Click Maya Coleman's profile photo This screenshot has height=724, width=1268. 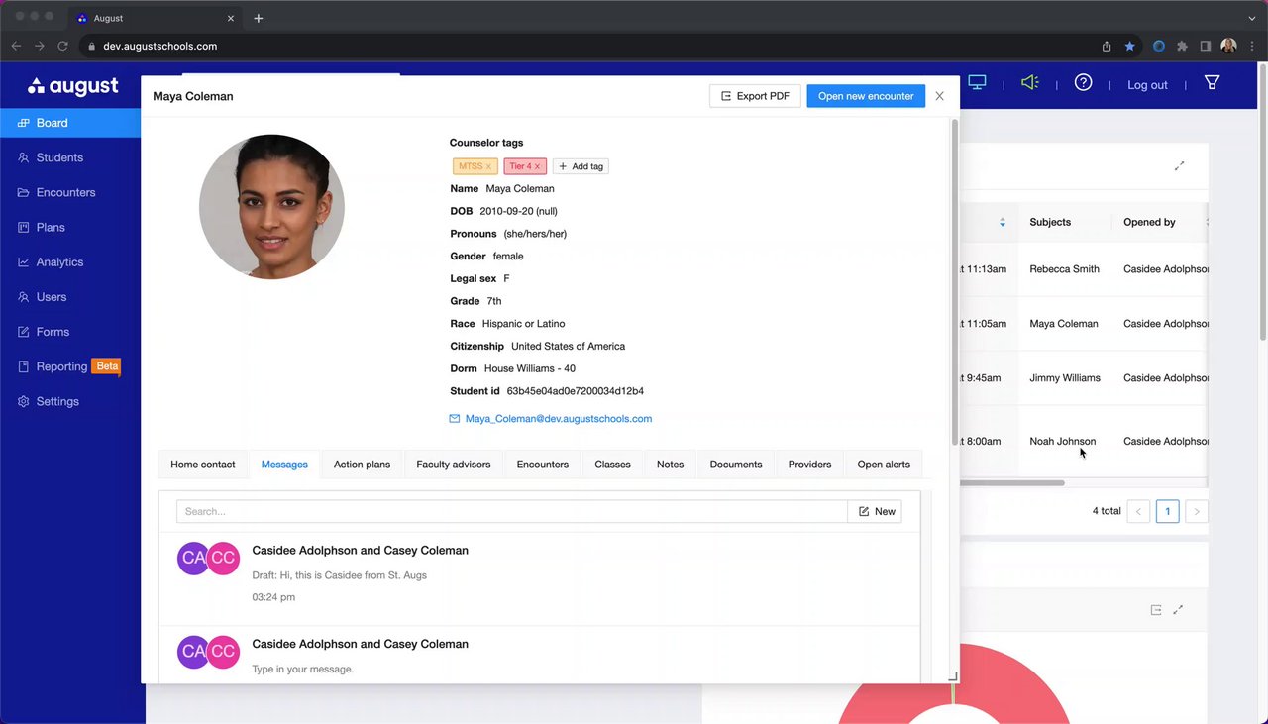(271, 207)
